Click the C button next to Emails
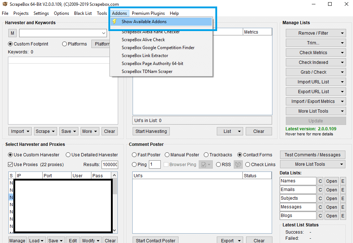Viewport: 353px width, 243px height. pyautogui.click(x=320, y=190)
